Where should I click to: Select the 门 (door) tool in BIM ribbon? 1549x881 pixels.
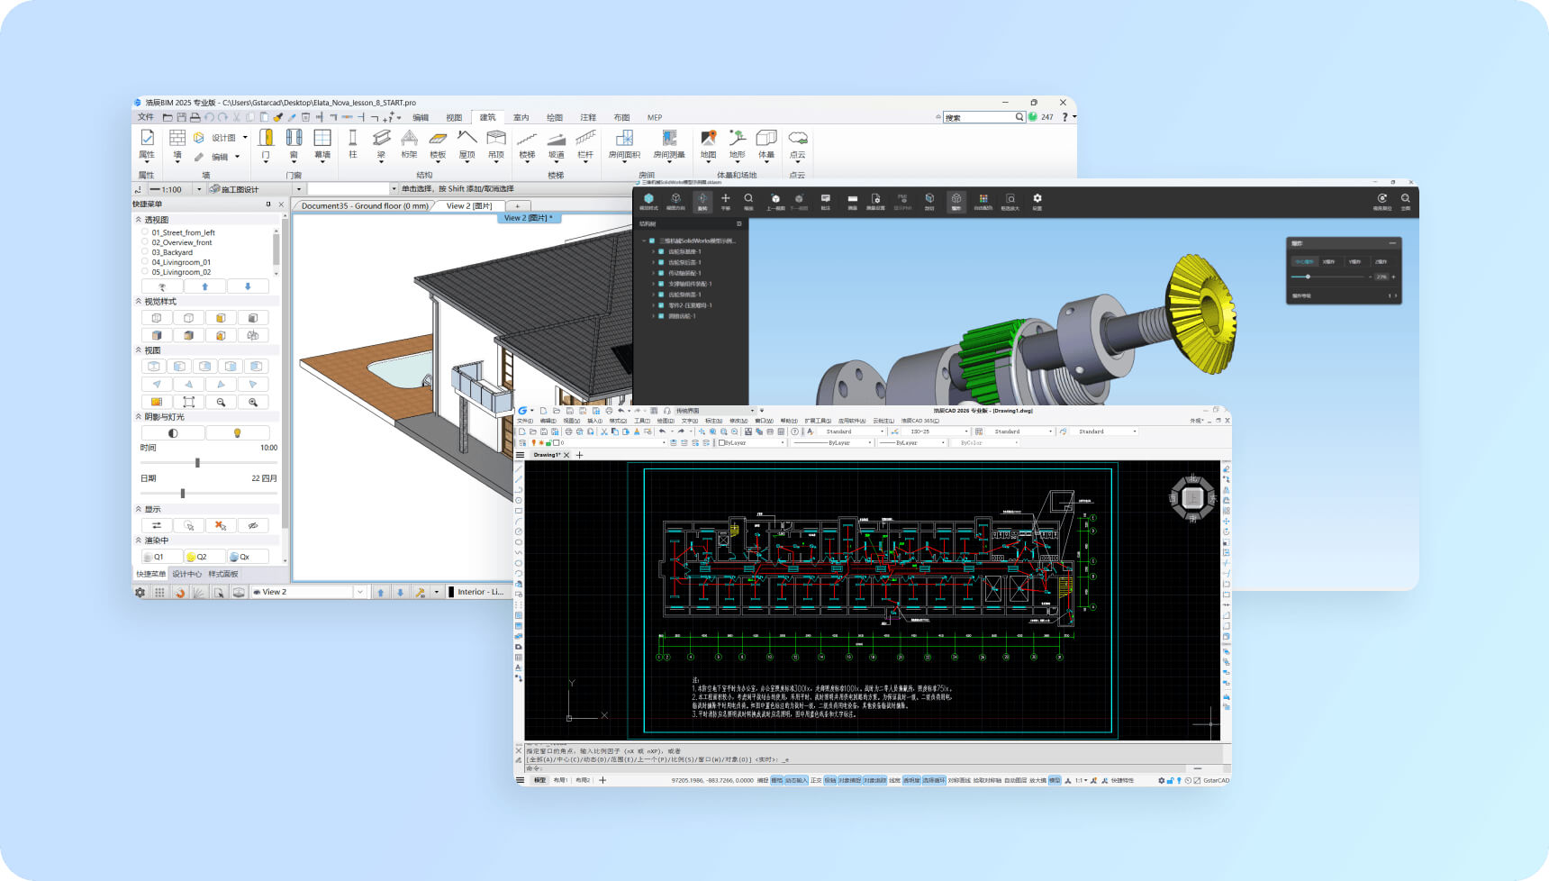tap(266, 143)
